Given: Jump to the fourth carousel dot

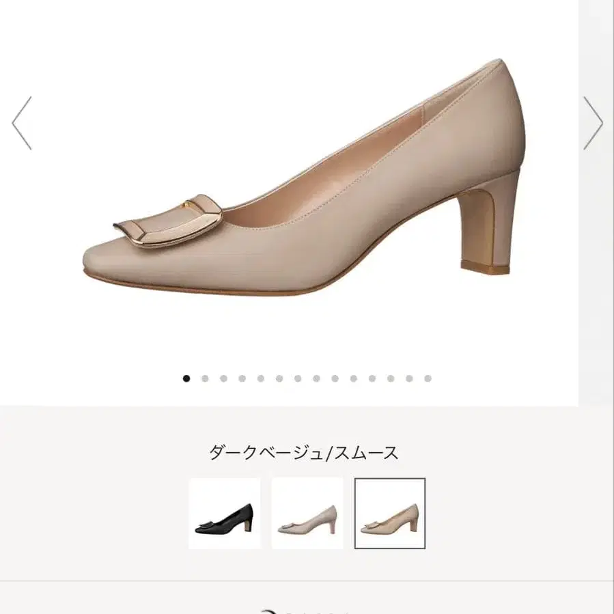Looking at the screenshot, I should point(242,378).
